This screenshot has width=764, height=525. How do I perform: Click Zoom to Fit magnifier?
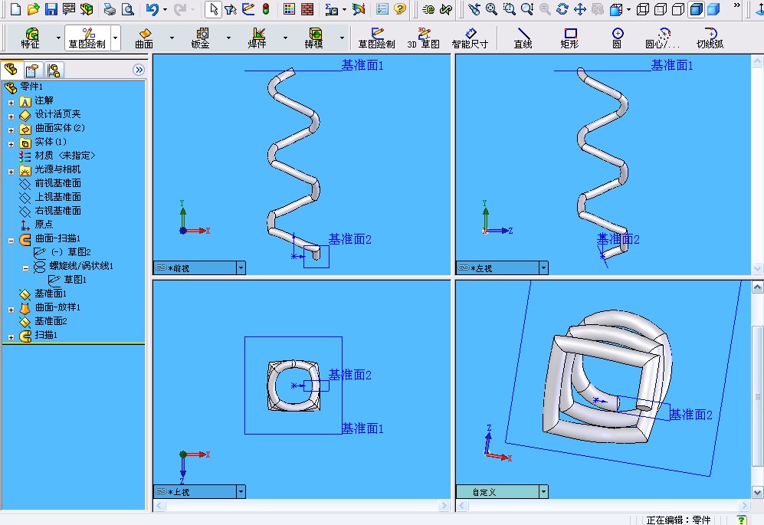(492, 8)
